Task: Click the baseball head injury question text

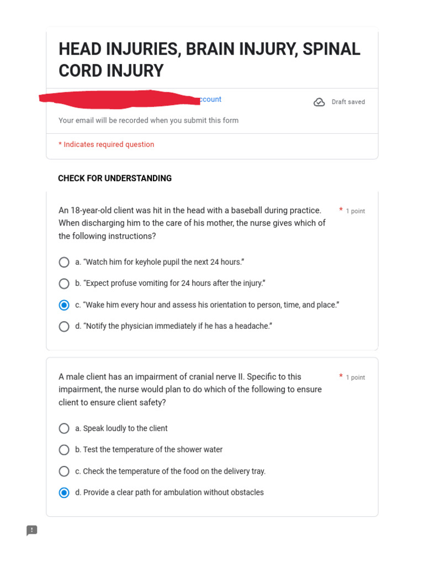Action: [192, 223]
